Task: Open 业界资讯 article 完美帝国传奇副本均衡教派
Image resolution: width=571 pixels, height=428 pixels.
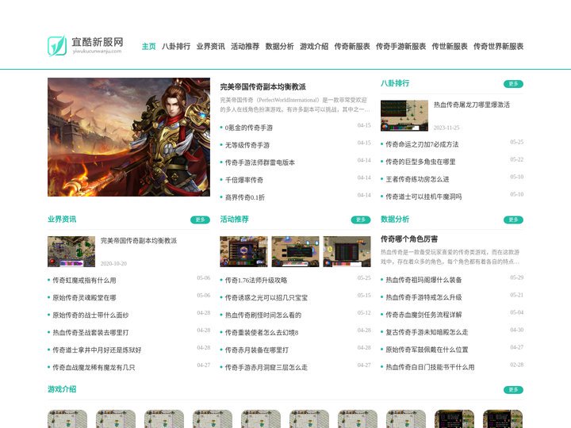Action: 139,241
